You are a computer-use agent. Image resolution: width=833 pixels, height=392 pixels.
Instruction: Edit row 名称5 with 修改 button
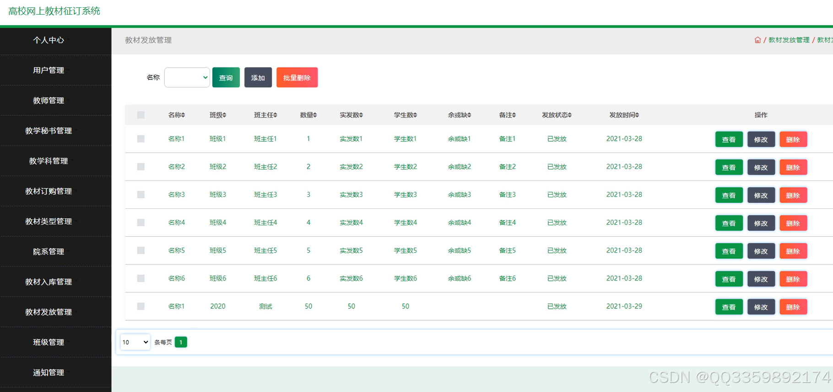(x=761, y=251)
